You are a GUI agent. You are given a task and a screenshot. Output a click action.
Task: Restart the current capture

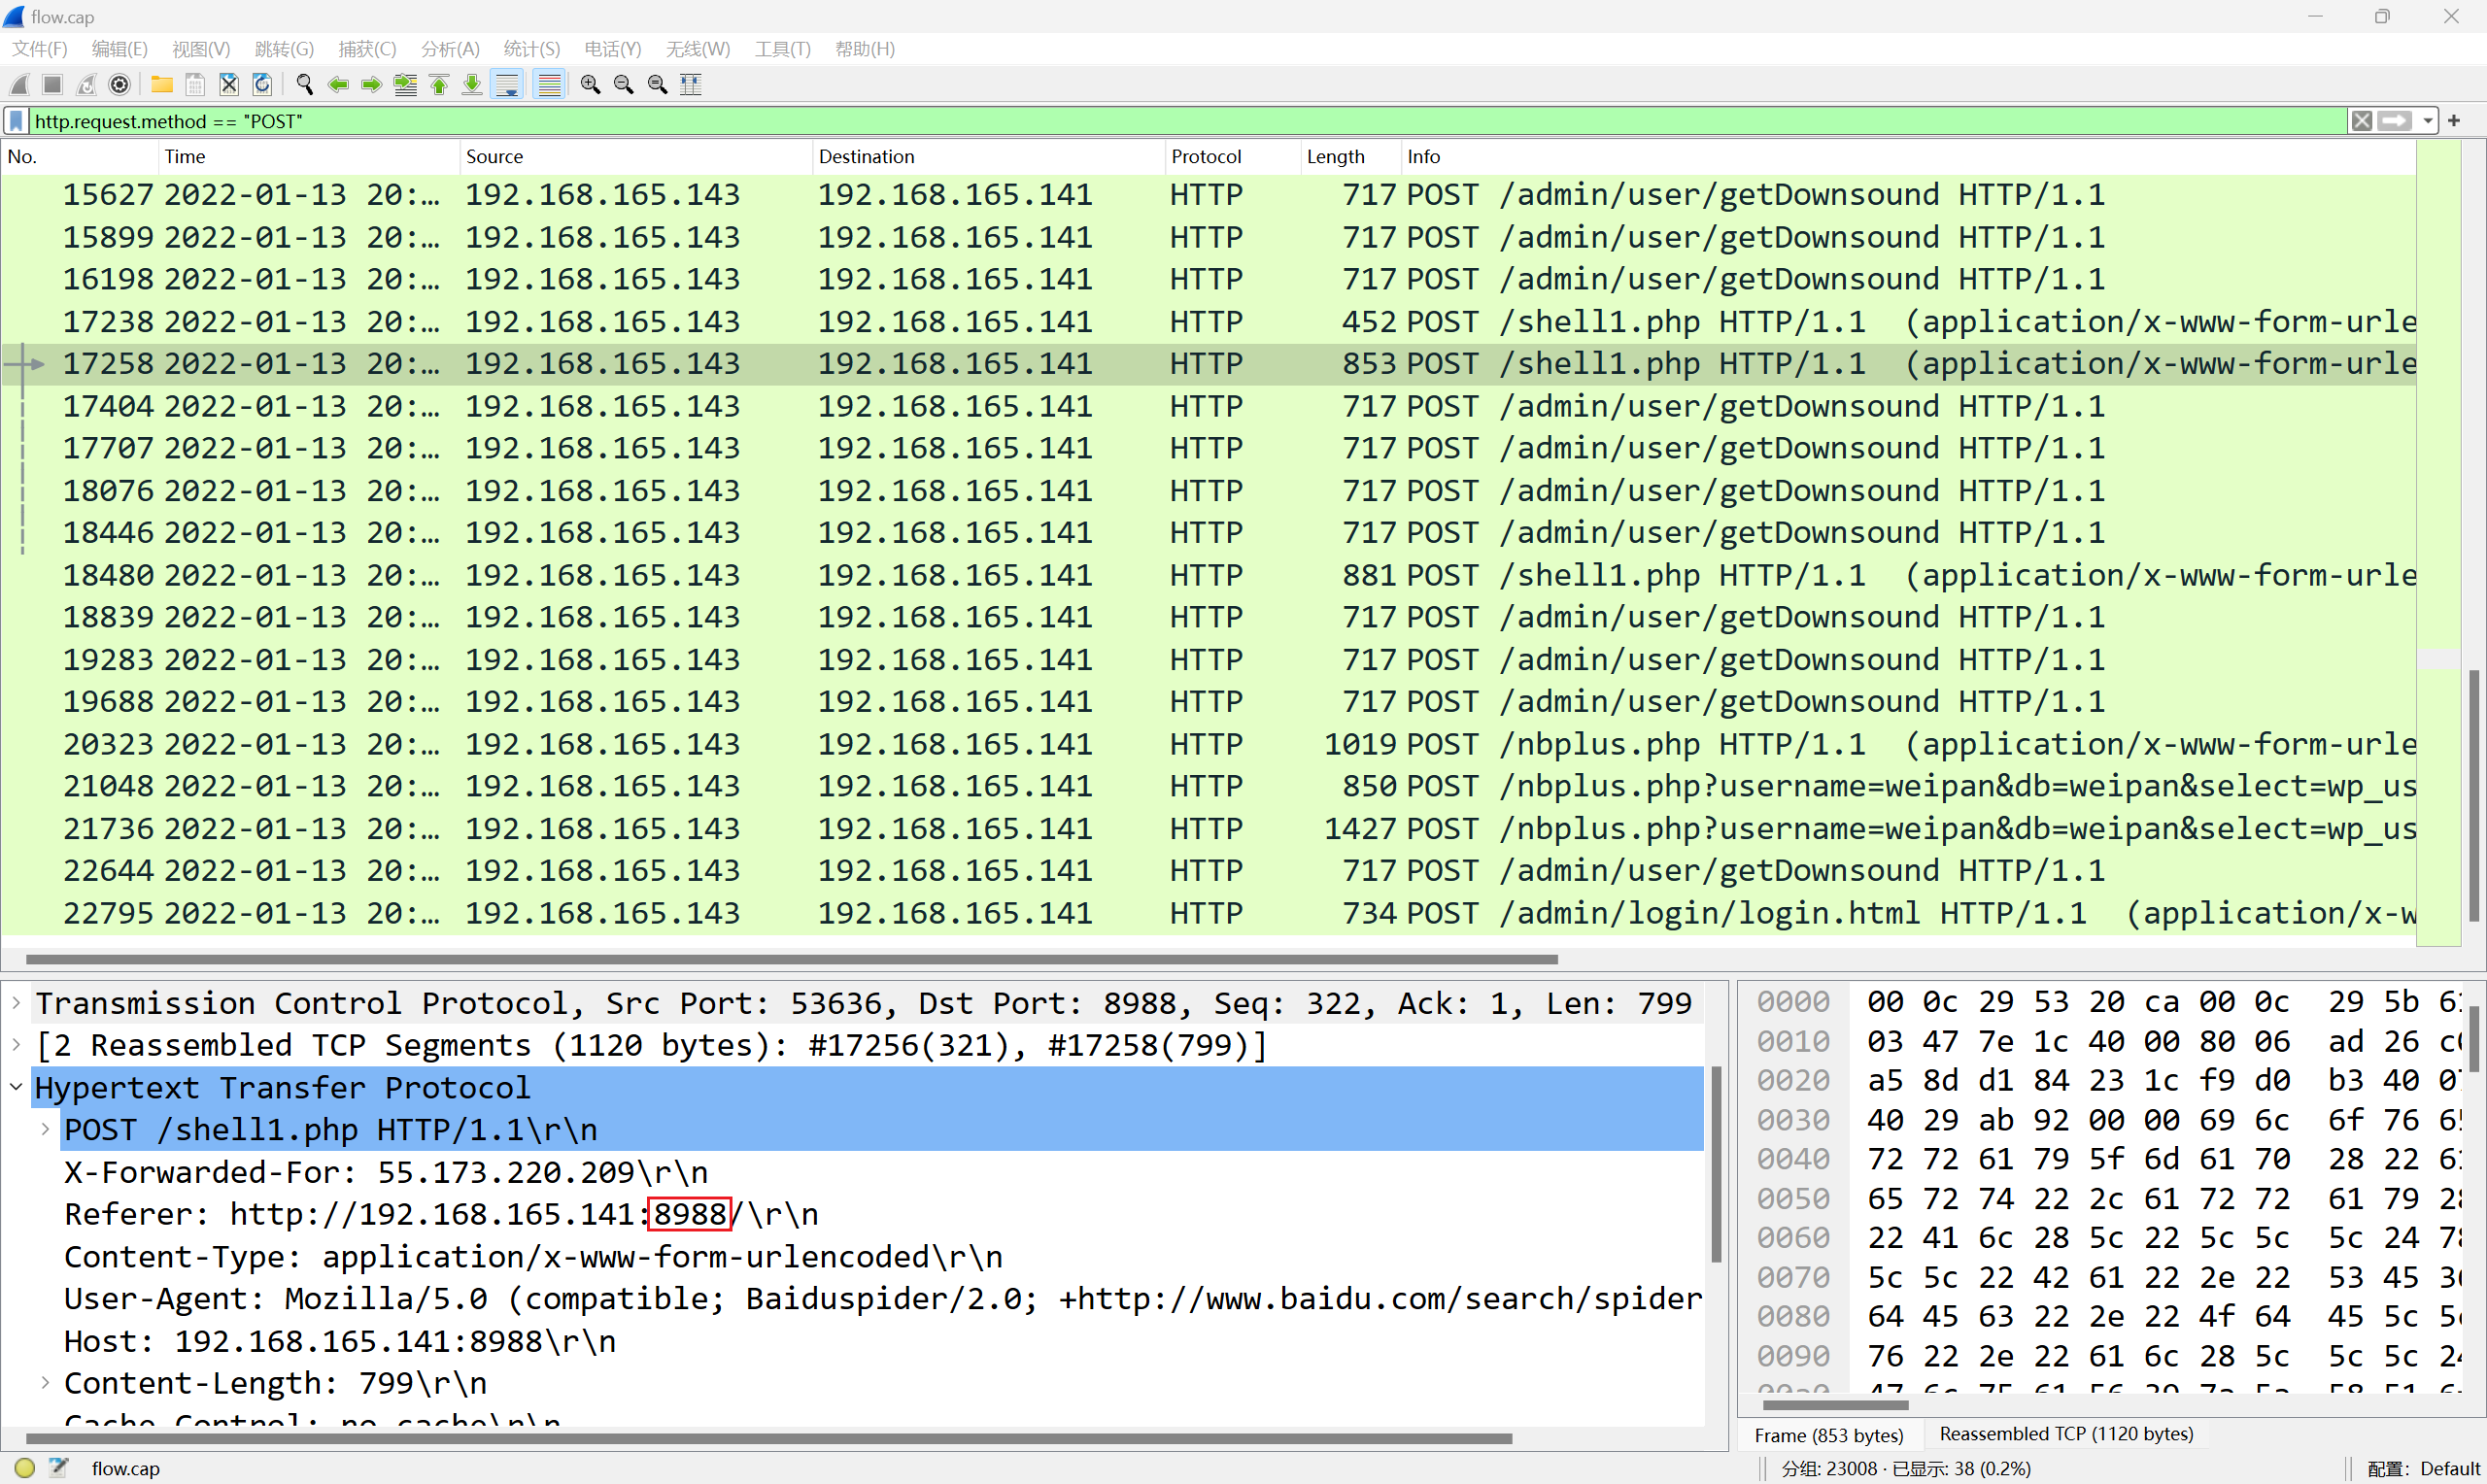point(87,85)
